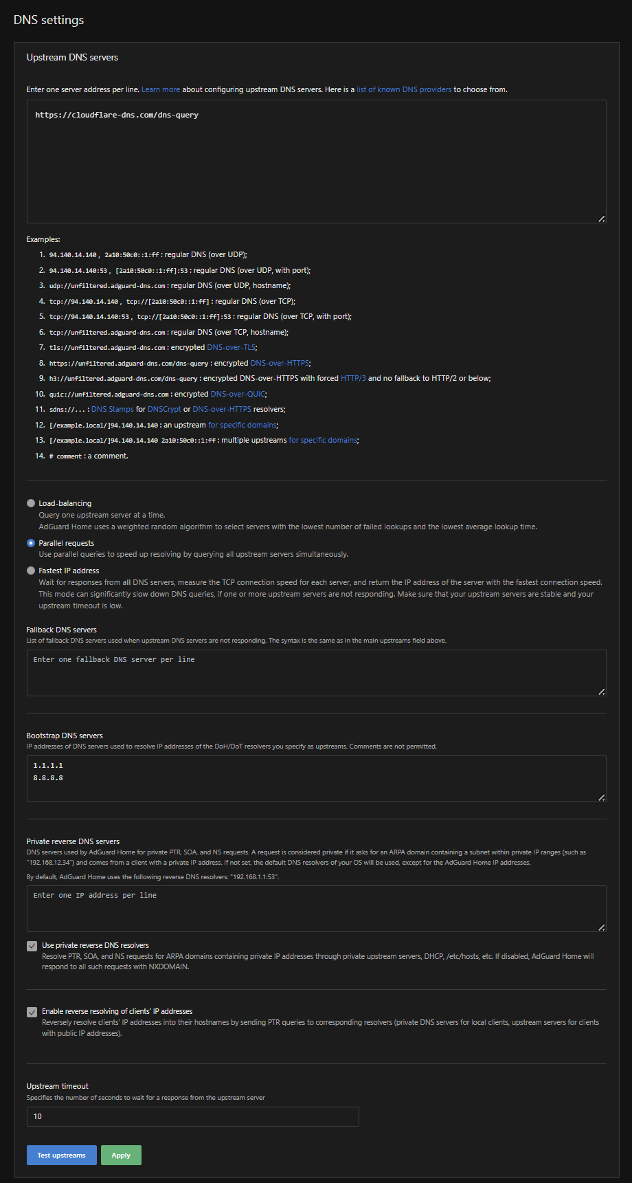Click inside the Upstream DNS servers text area
632x1183 pixels.
316,162
